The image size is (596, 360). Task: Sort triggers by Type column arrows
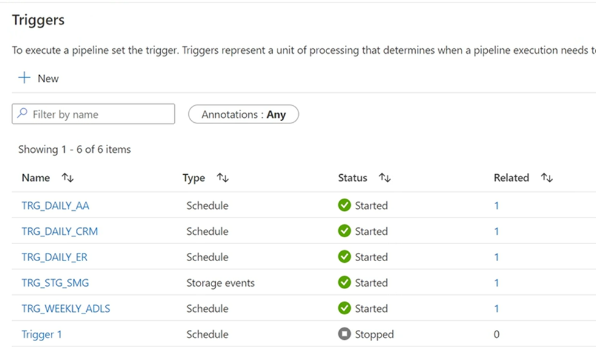223,178
